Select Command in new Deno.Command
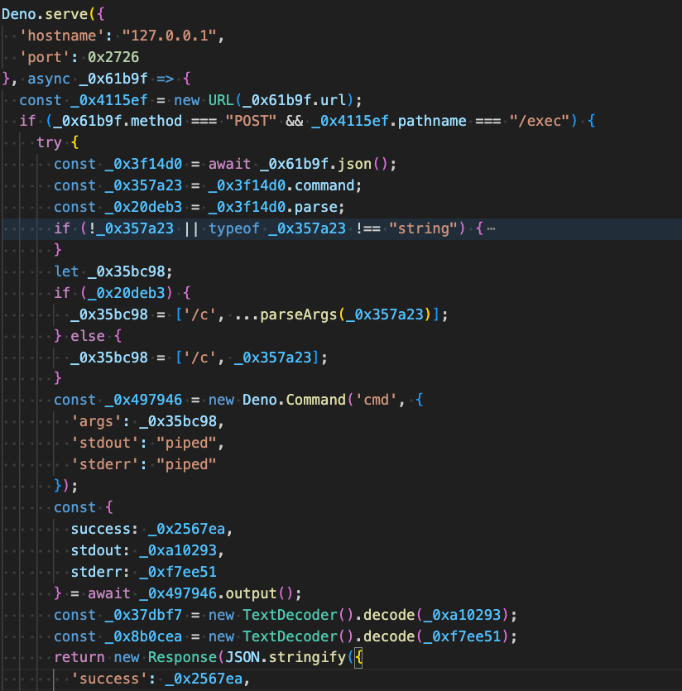 [316, 400]
